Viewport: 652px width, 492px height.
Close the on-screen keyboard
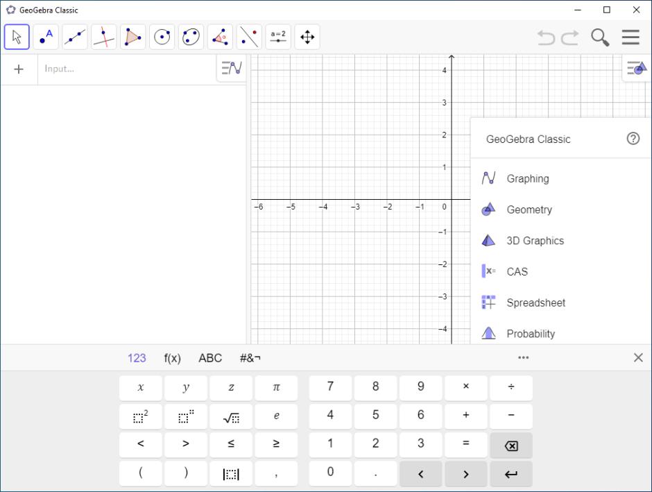[638, 357]
